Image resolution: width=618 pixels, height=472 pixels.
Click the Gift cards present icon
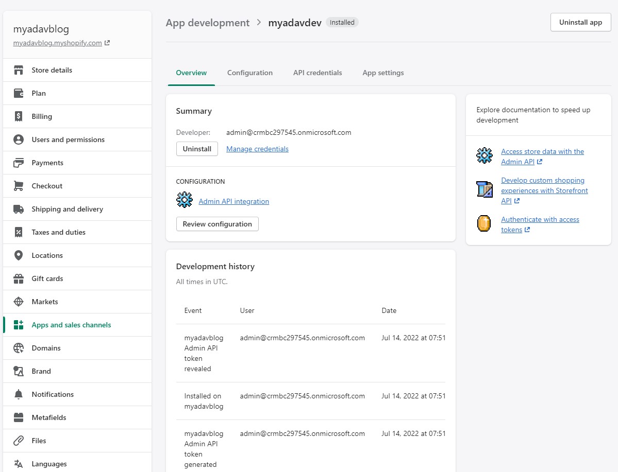(x=19, y=278)
